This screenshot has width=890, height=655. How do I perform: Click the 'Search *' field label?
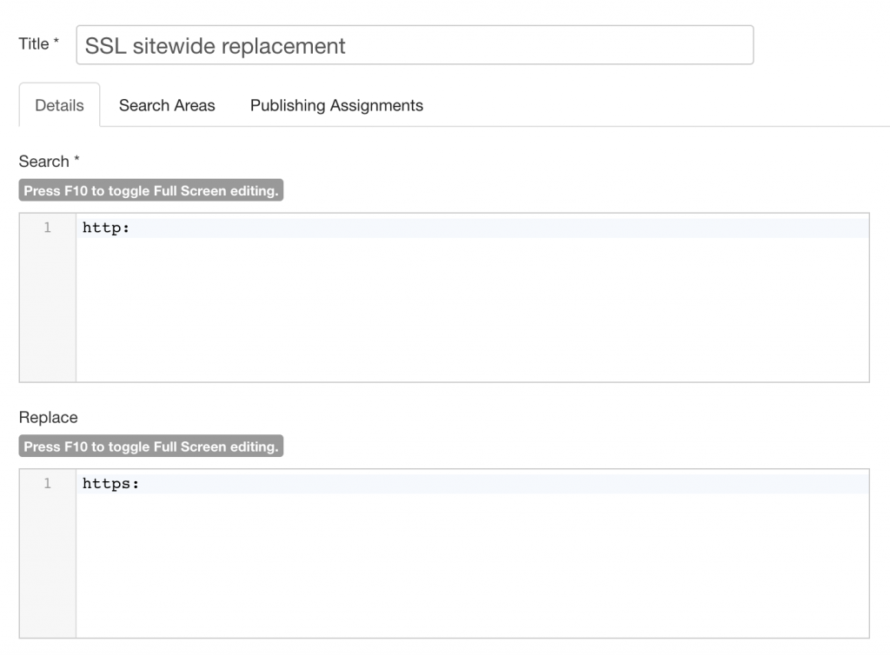pos(50,162)
